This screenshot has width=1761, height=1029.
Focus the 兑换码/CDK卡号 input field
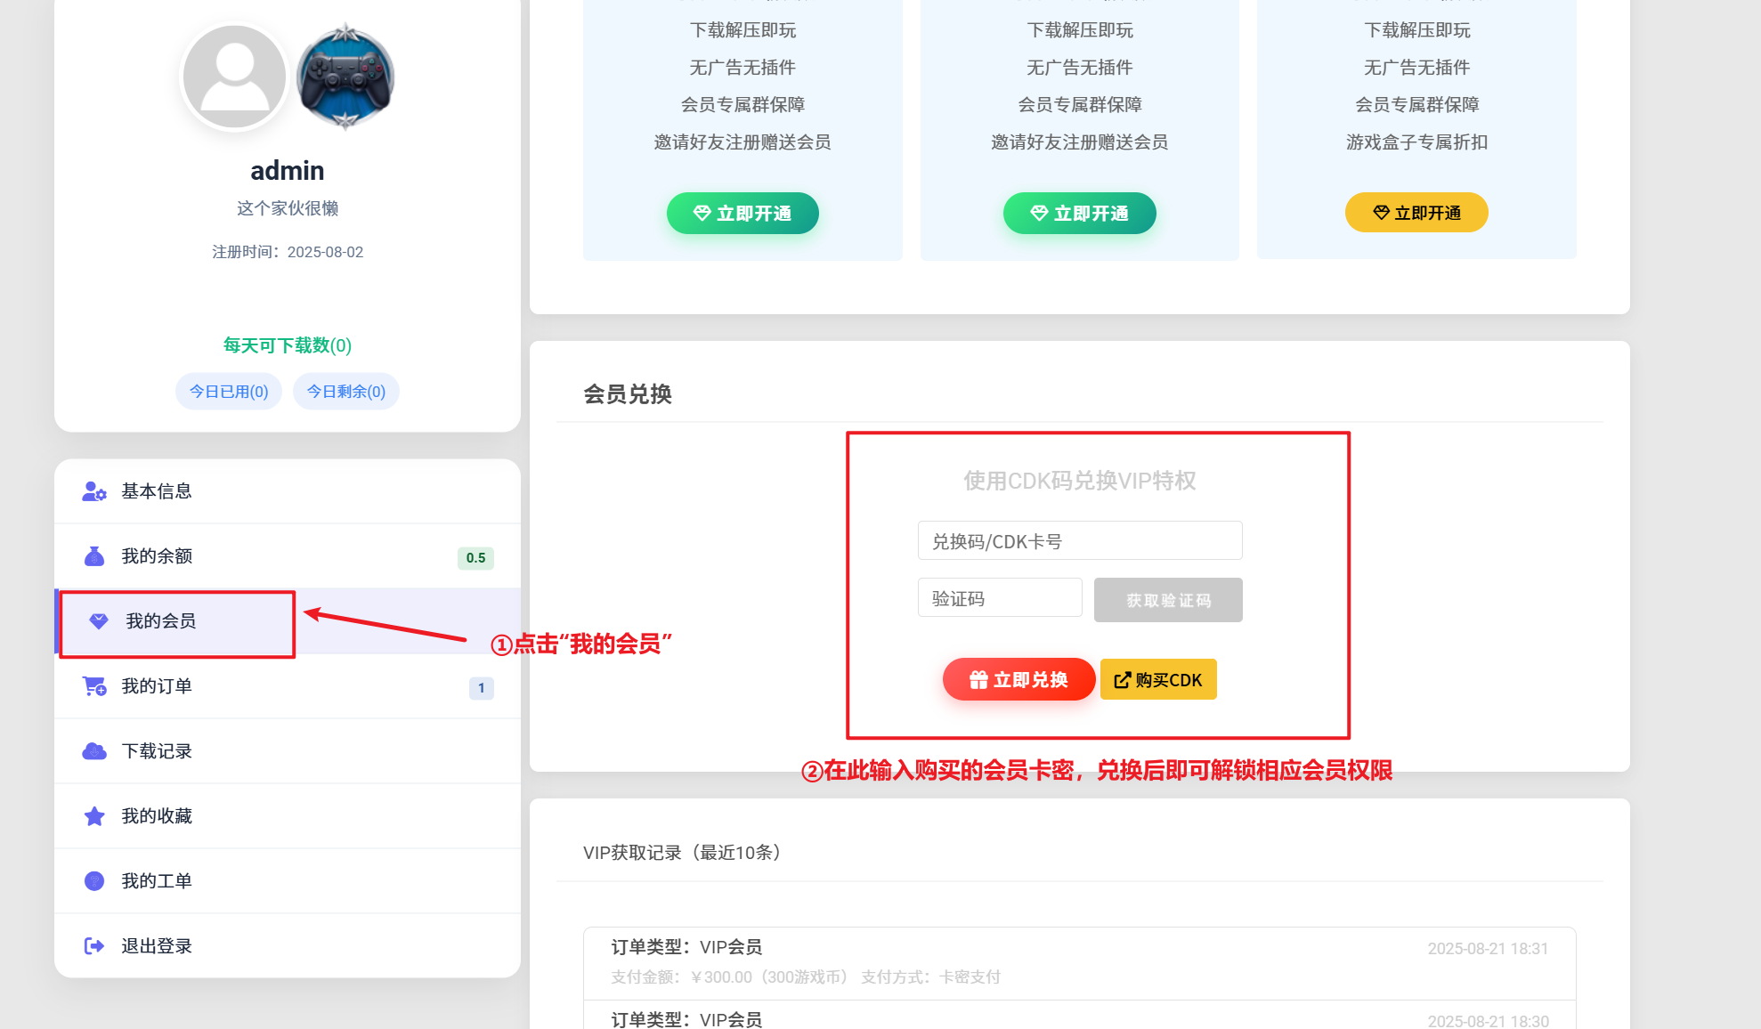pyautogui.click(x=1080, y=540)
